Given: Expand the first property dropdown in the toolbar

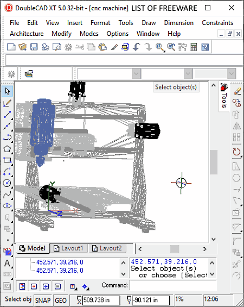Looking at the screenshot, I should [136, 74].
